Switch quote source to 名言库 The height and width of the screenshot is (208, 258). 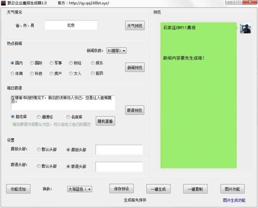(68, 117)
